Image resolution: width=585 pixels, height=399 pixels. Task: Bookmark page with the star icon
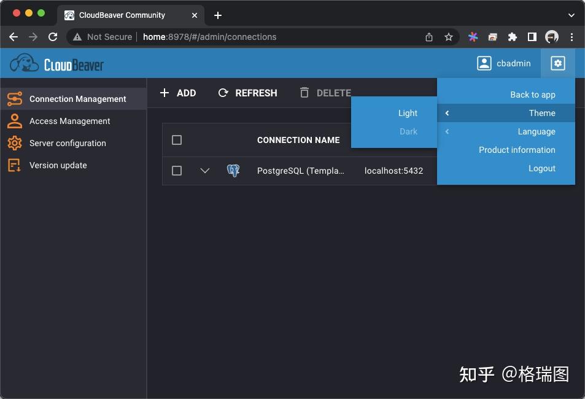coord(449,37)
